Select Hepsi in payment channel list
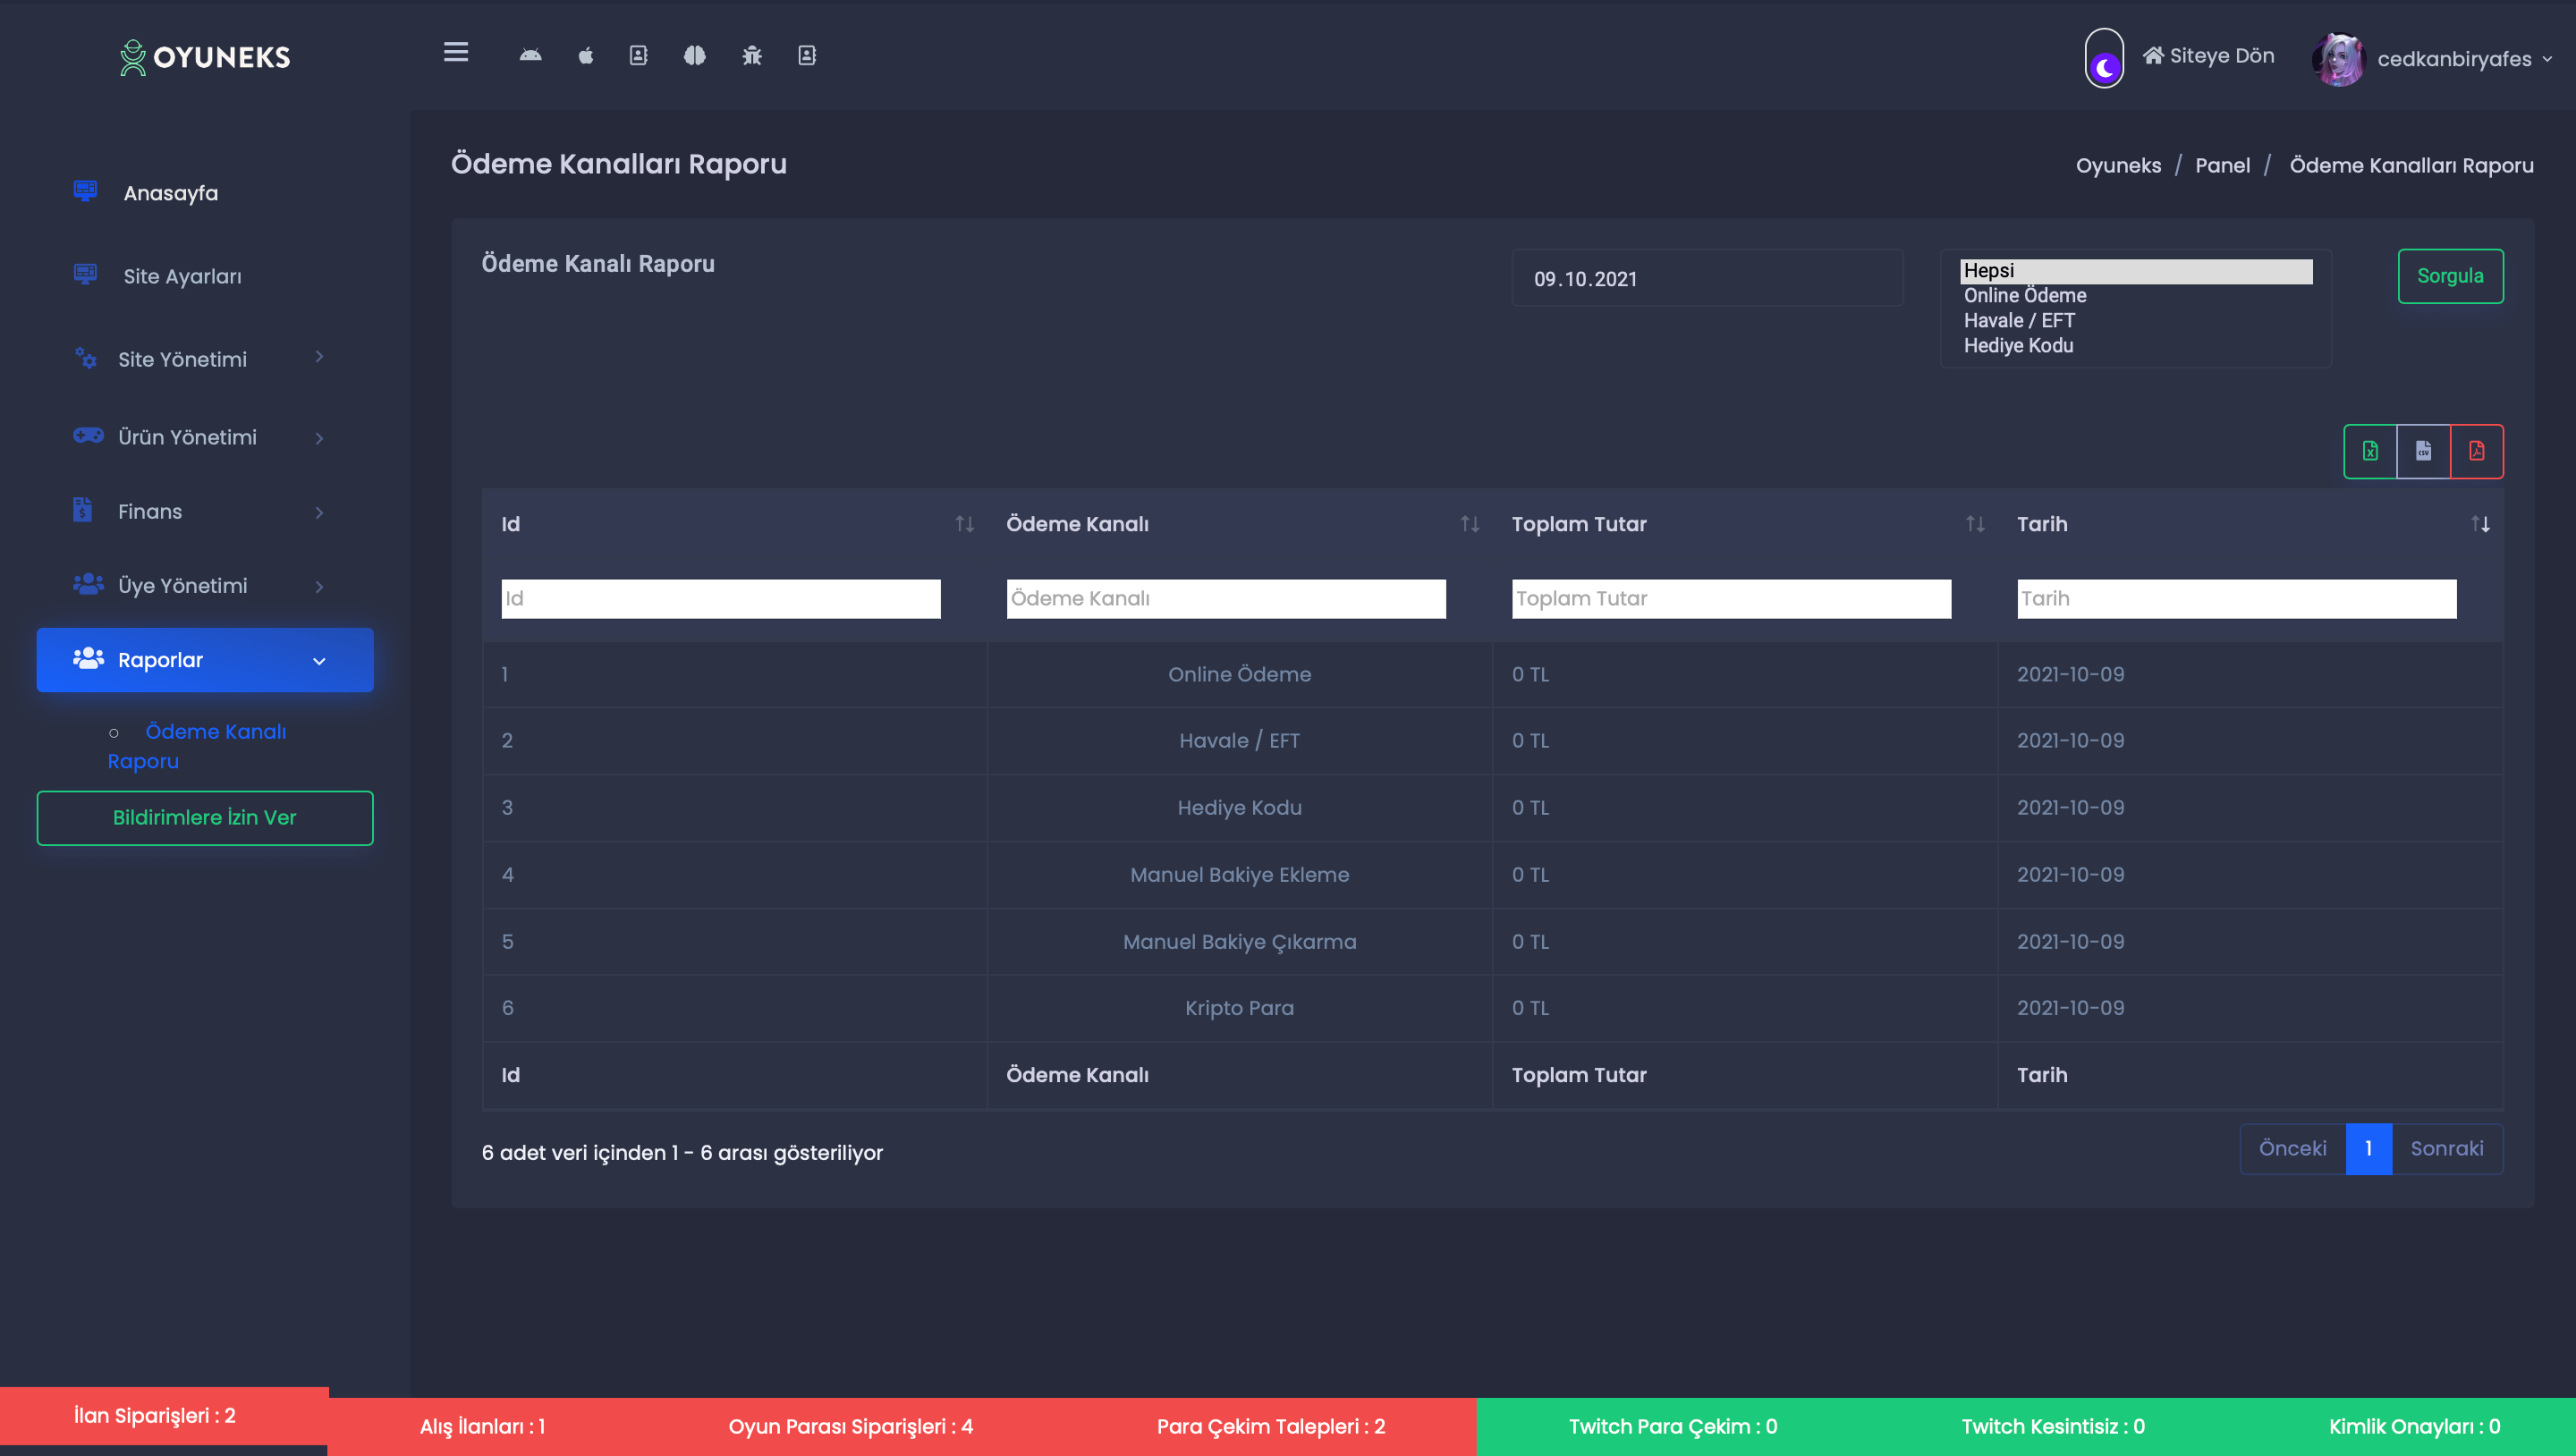2576x1456 pixels. click(x=2136, y=271)
